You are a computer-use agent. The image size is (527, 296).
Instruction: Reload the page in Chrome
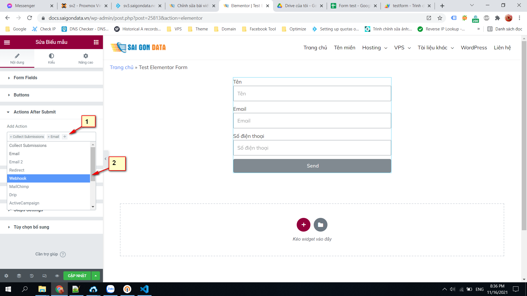pyautogui.click(x=30, y=18)
